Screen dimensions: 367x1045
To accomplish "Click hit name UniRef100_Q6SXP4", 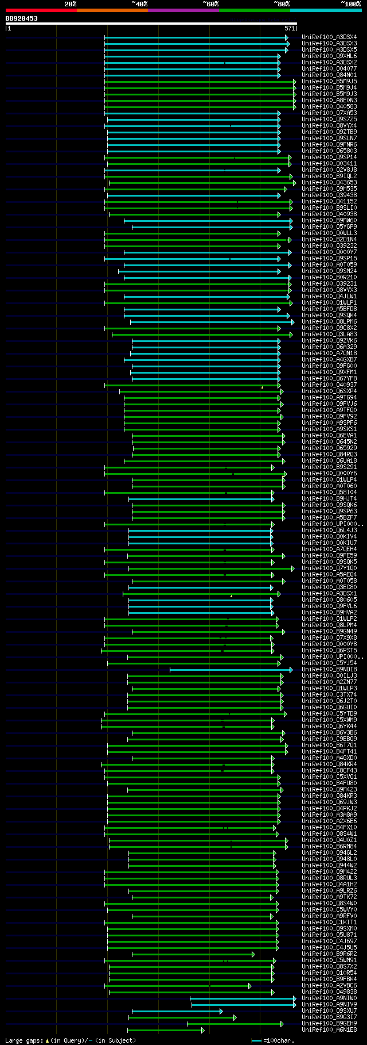I will 329,391.
